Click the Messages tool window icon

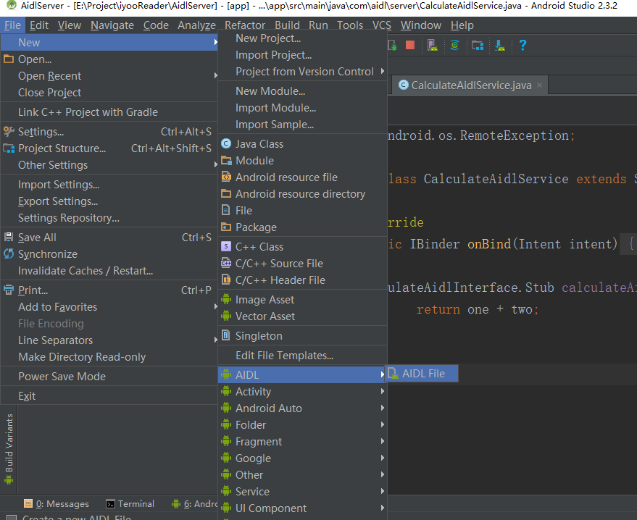pyautogui.click(x=28, y=504)
